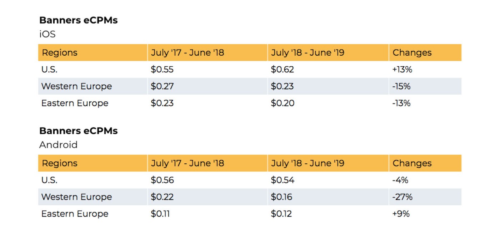Image resolution: width=500 pixels, height=240 pixels.
Task: Select Eastern Europe in the iOS table
Action: [x=75, y=103]
